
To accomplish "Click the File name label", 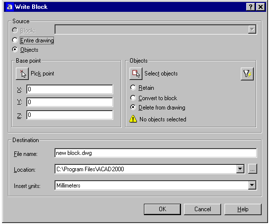I will click(26, 154).
